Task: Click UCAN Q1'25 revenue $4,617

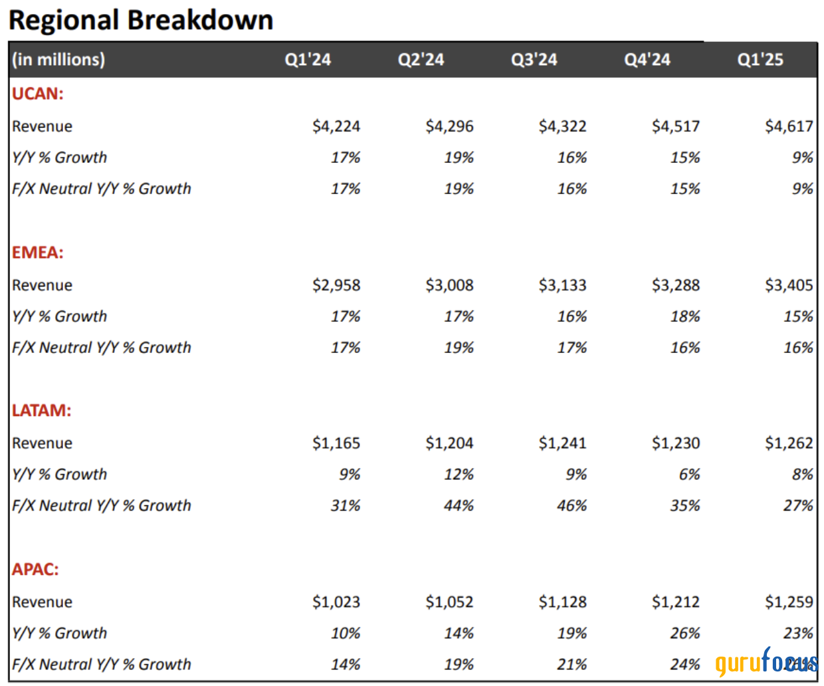Action: point(789,126)
